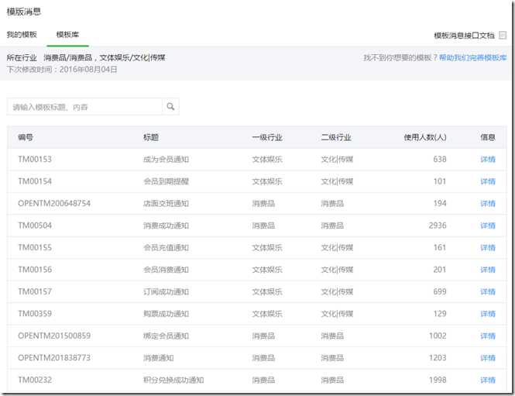Click the title 绑定会员通知
This screenshot has width=515, height=396.
pos(166,336)
